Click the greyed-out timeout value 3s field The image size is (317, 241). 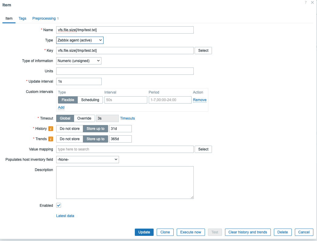click(x=107, y=118)
